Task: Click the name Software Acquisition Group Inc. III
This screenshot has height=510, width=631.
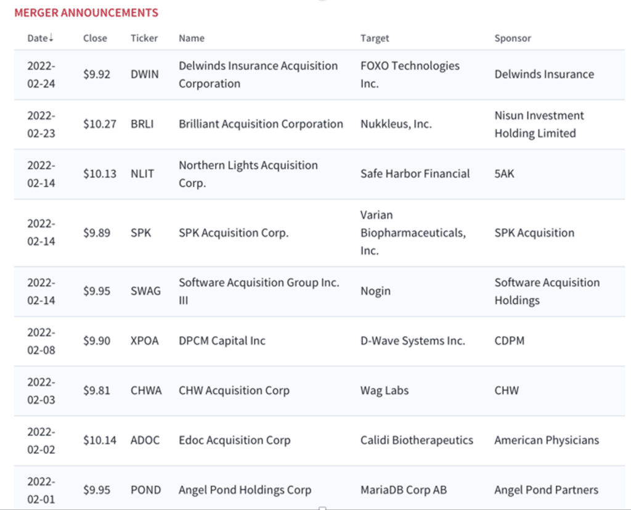Action: (259, 291)
